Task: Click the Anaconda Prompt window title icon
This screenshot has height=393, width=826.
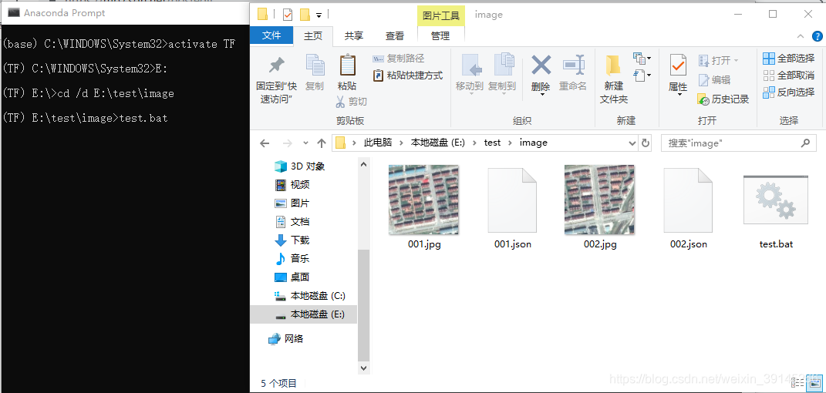Action: pyautogui.click(x=14, y=12)
